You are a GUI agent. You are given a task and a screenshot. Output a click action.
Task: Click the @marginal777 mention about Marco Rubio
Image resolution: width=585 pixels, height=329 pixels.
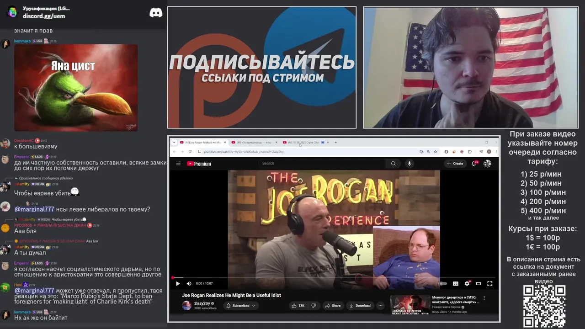(34, 291)
